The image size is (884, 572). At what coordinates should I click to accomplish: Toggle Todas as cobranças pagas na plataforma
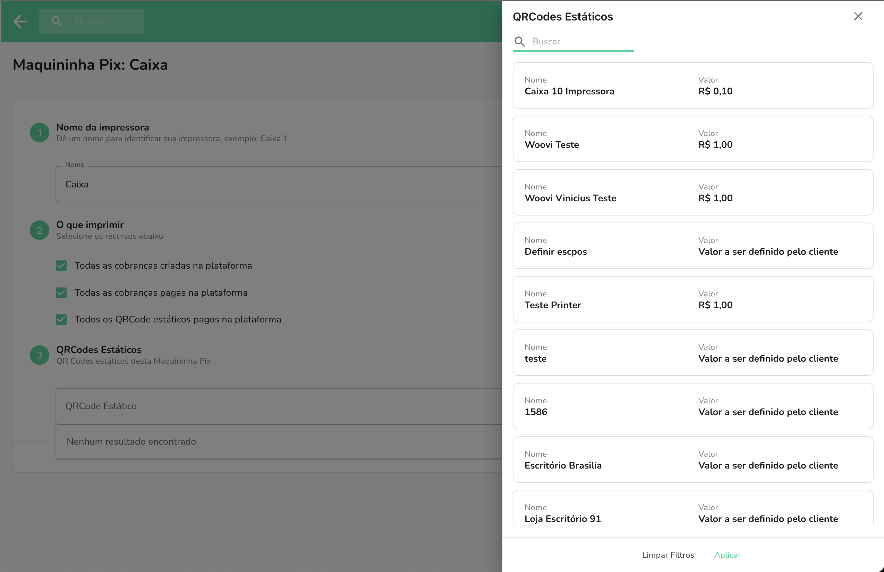[61, 293]
